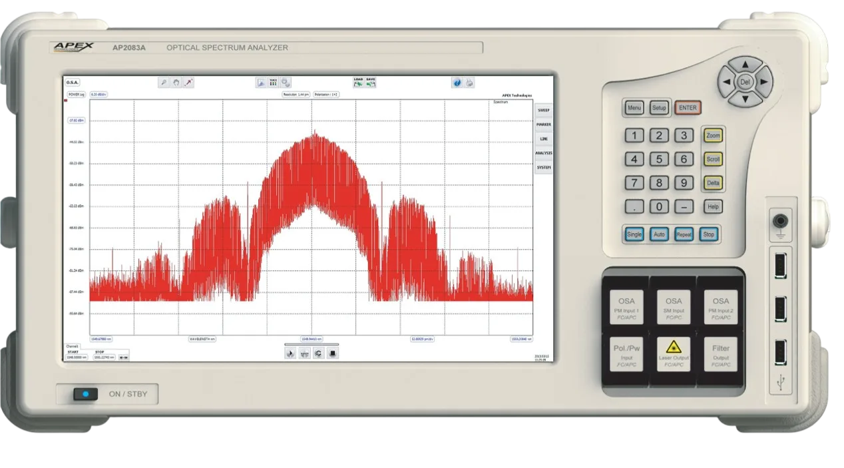The image size is (844, 468).
Task: Click the LOAD trace icon
Action: 358,83
